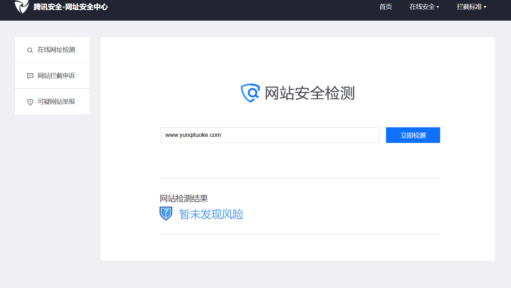The height and width of the screenshot is (288, 511).
Task: Open the 拦截标准 menu label
Action: pos(469,7)
